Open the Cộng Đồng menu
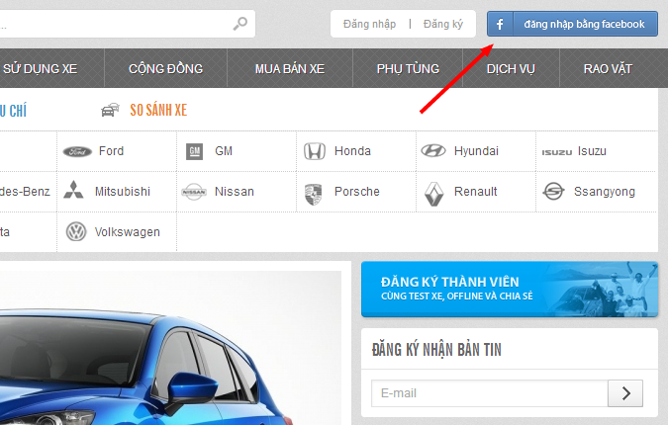The height and width of the screenshot is (425, 668). click(165, 69)
